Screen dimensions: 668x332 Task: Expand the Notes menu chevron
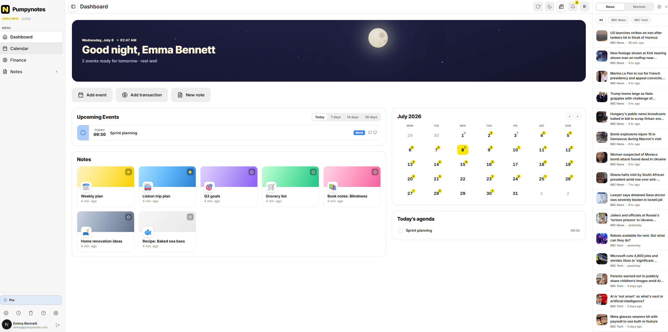tap(57, 72)
